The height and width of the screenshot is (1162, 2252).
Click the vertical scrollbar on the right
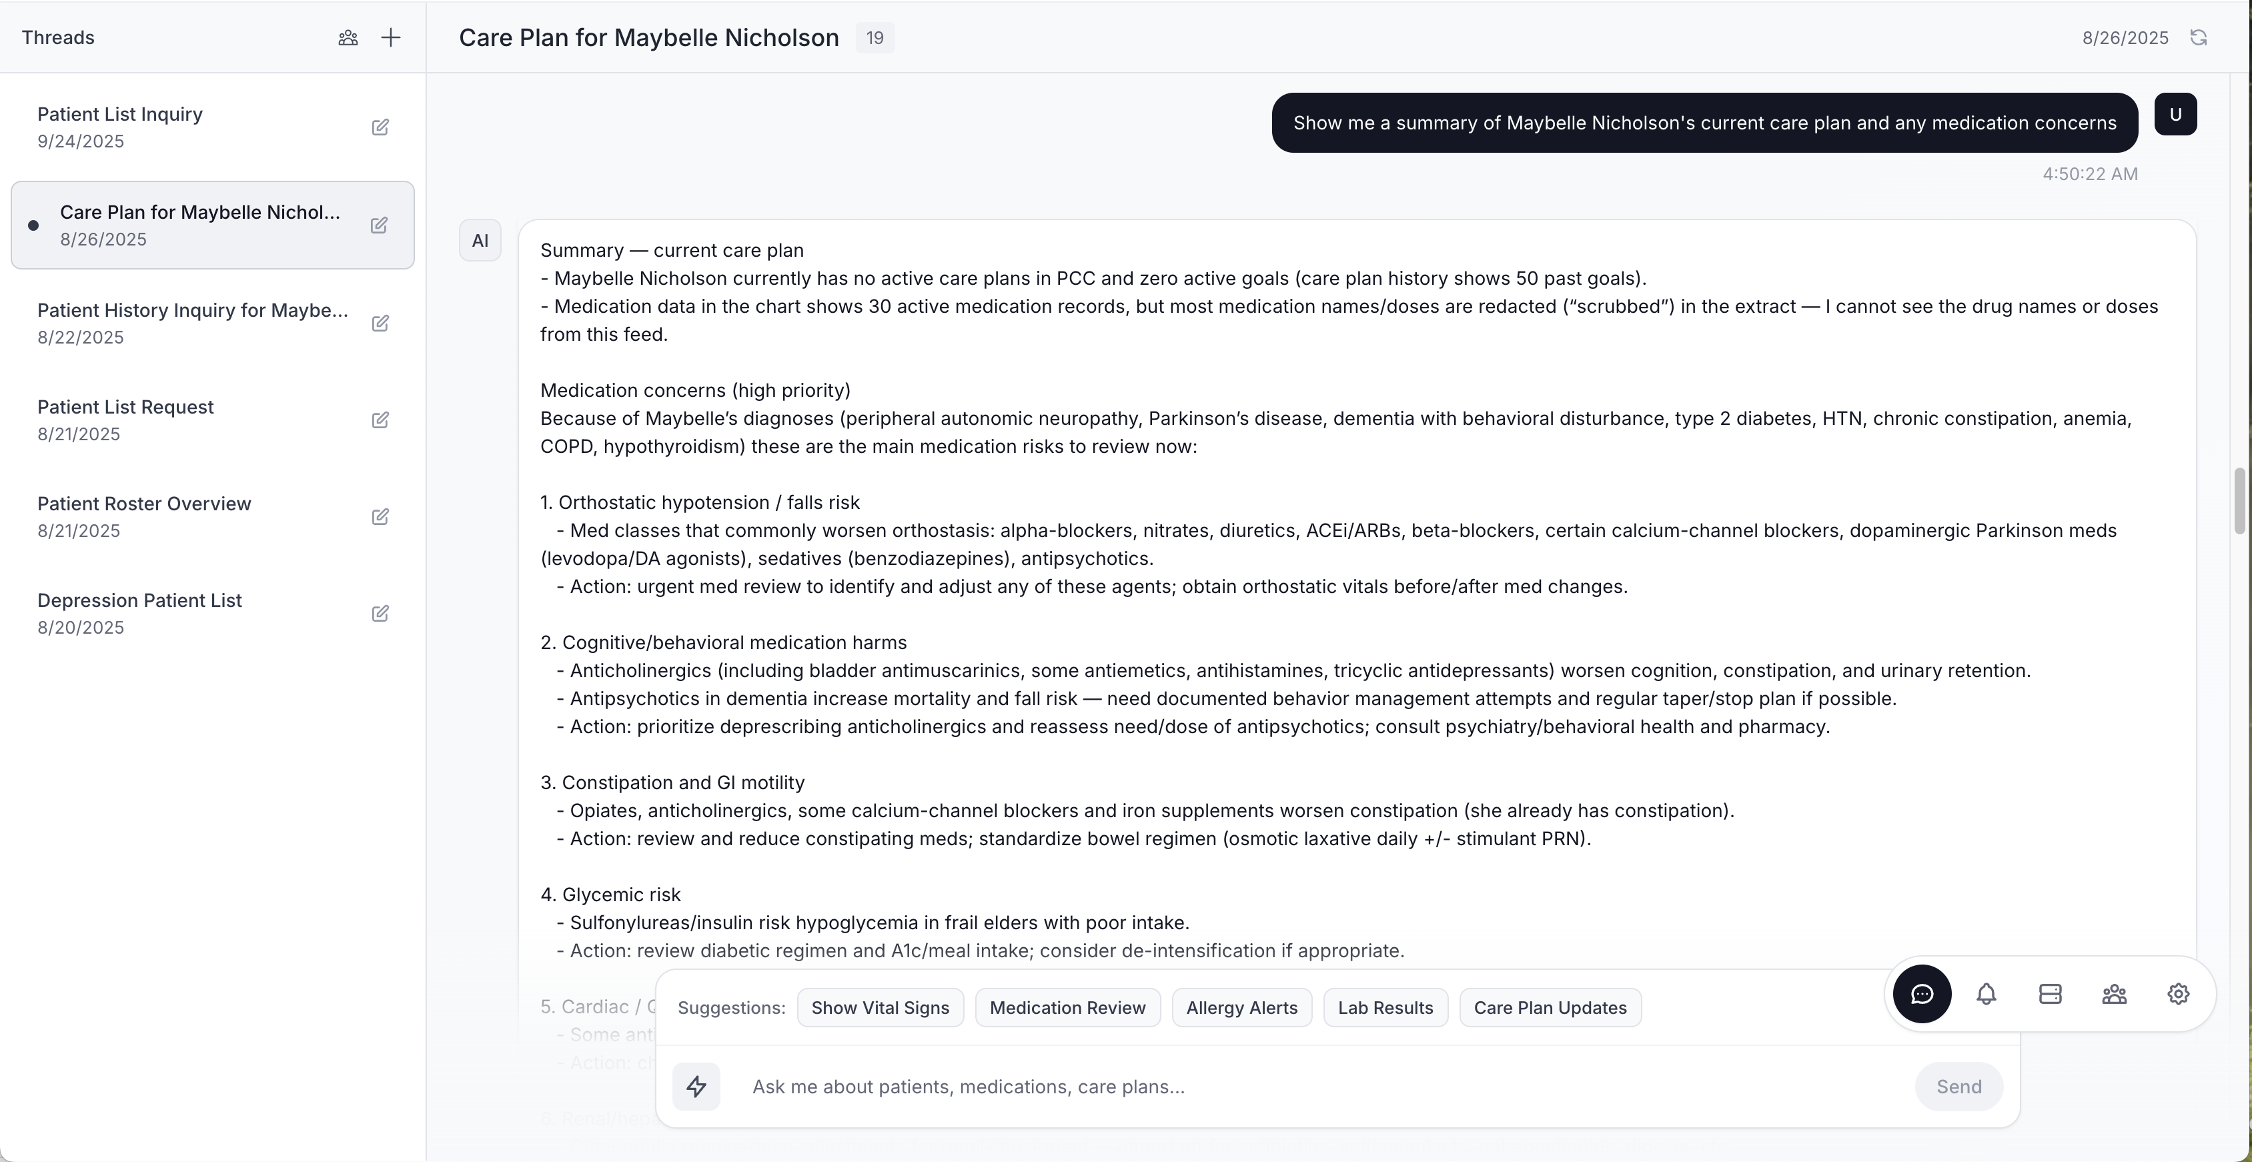pos(2241,501)
